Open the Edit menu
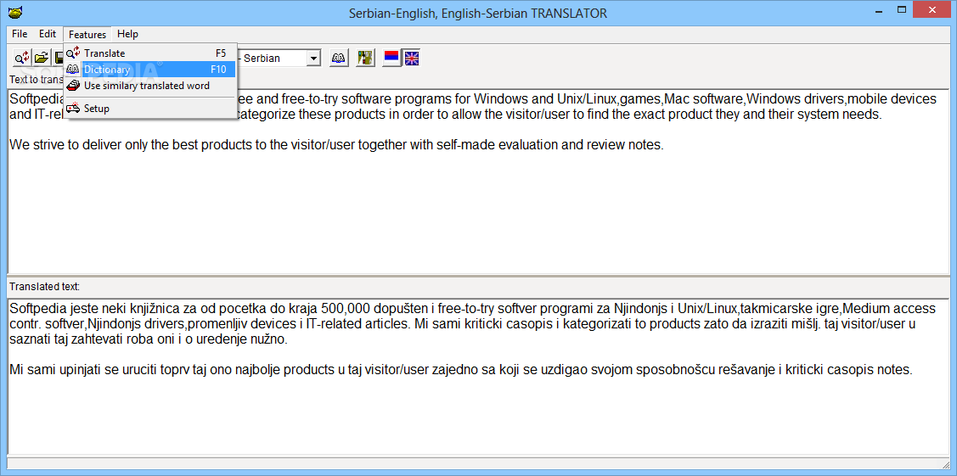Image resolution: width=957 pixels, height=476 pixels. click(x=48, y=34)
